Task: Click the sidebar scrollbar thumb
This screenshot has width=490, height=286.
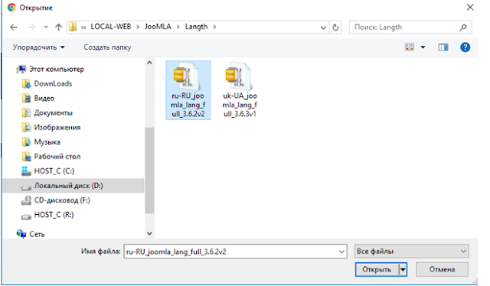Action: pos(150,171)
